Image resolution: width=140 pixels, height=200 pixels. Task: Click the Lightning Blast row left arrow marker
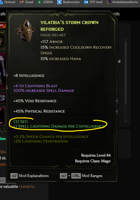[7, 88]
